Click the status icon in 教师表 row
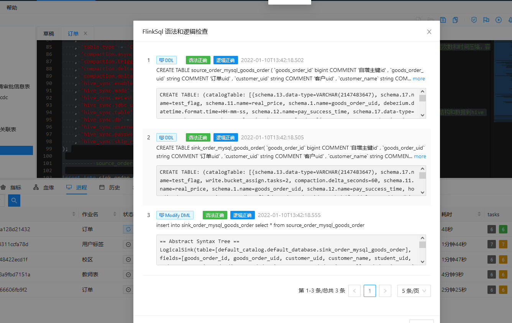 coord(128,274)
